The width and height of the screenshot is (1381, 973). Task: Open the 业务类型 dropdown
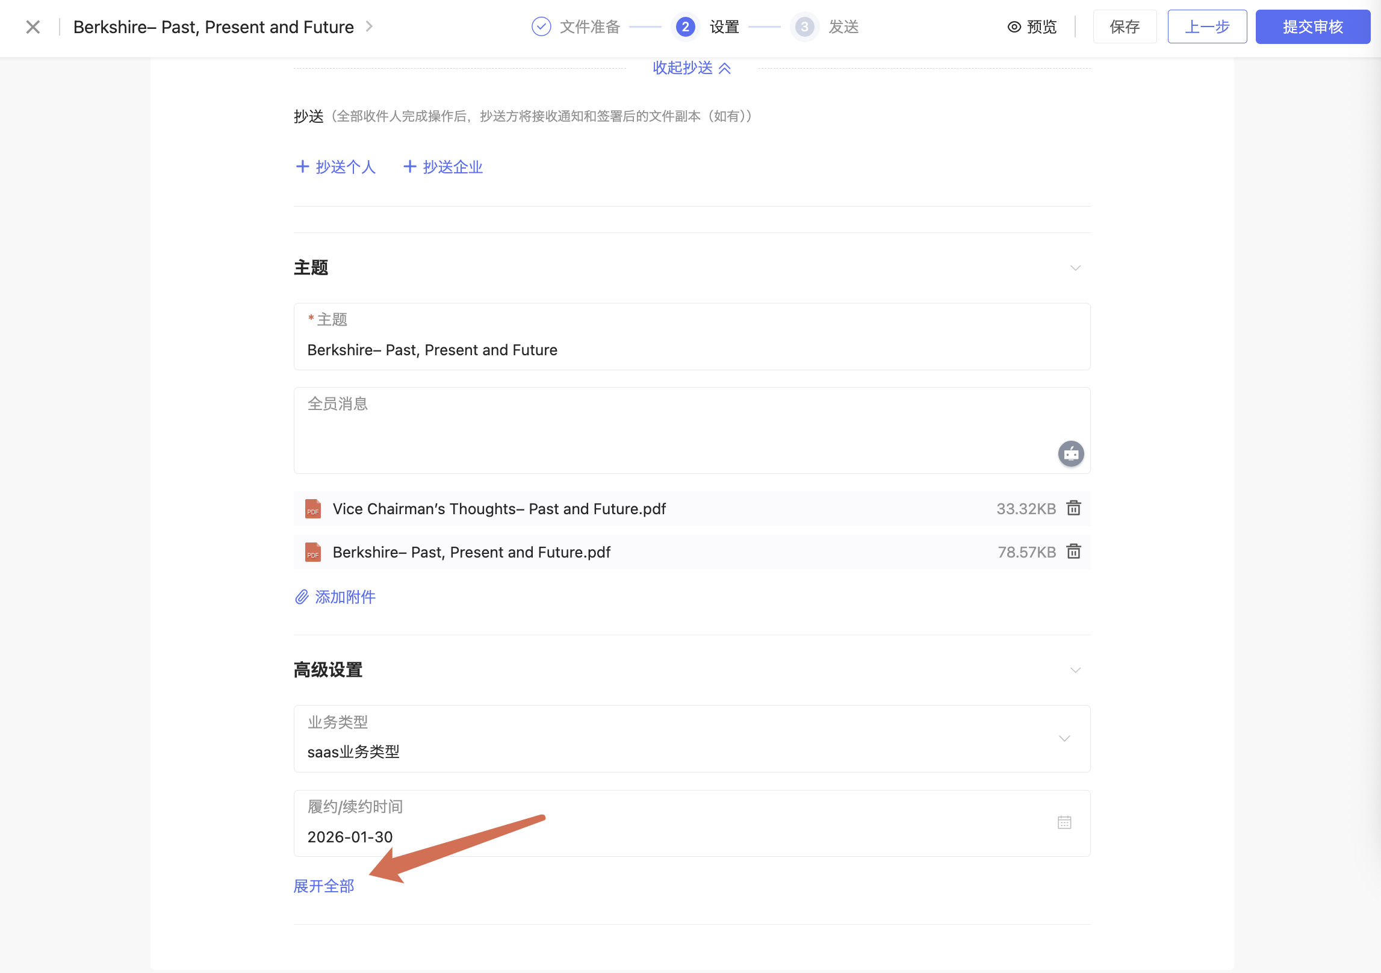[1064, 738]
